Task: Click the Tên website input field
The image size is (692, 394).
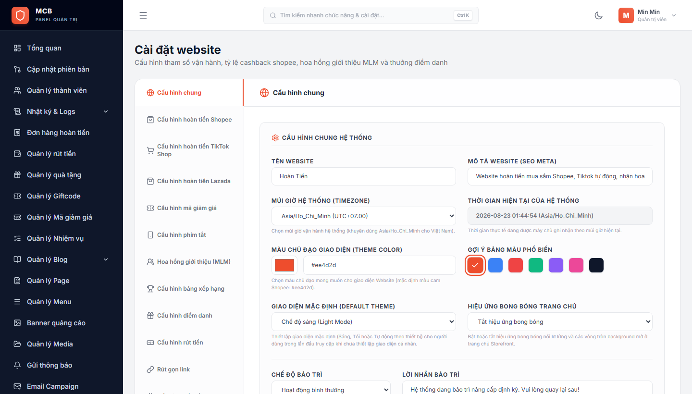Action: click(364, 176)
